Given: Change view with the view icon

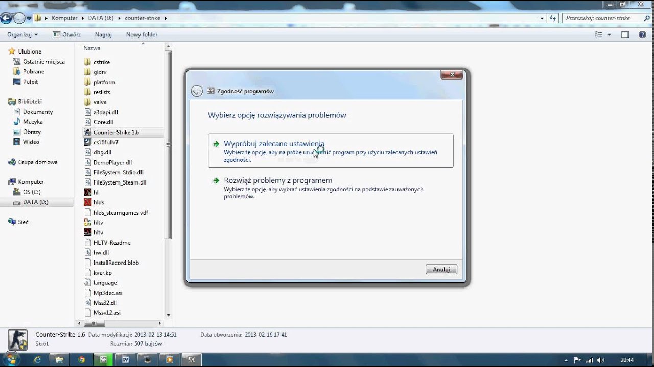Looking at the screenshot, I should point(599,35).
